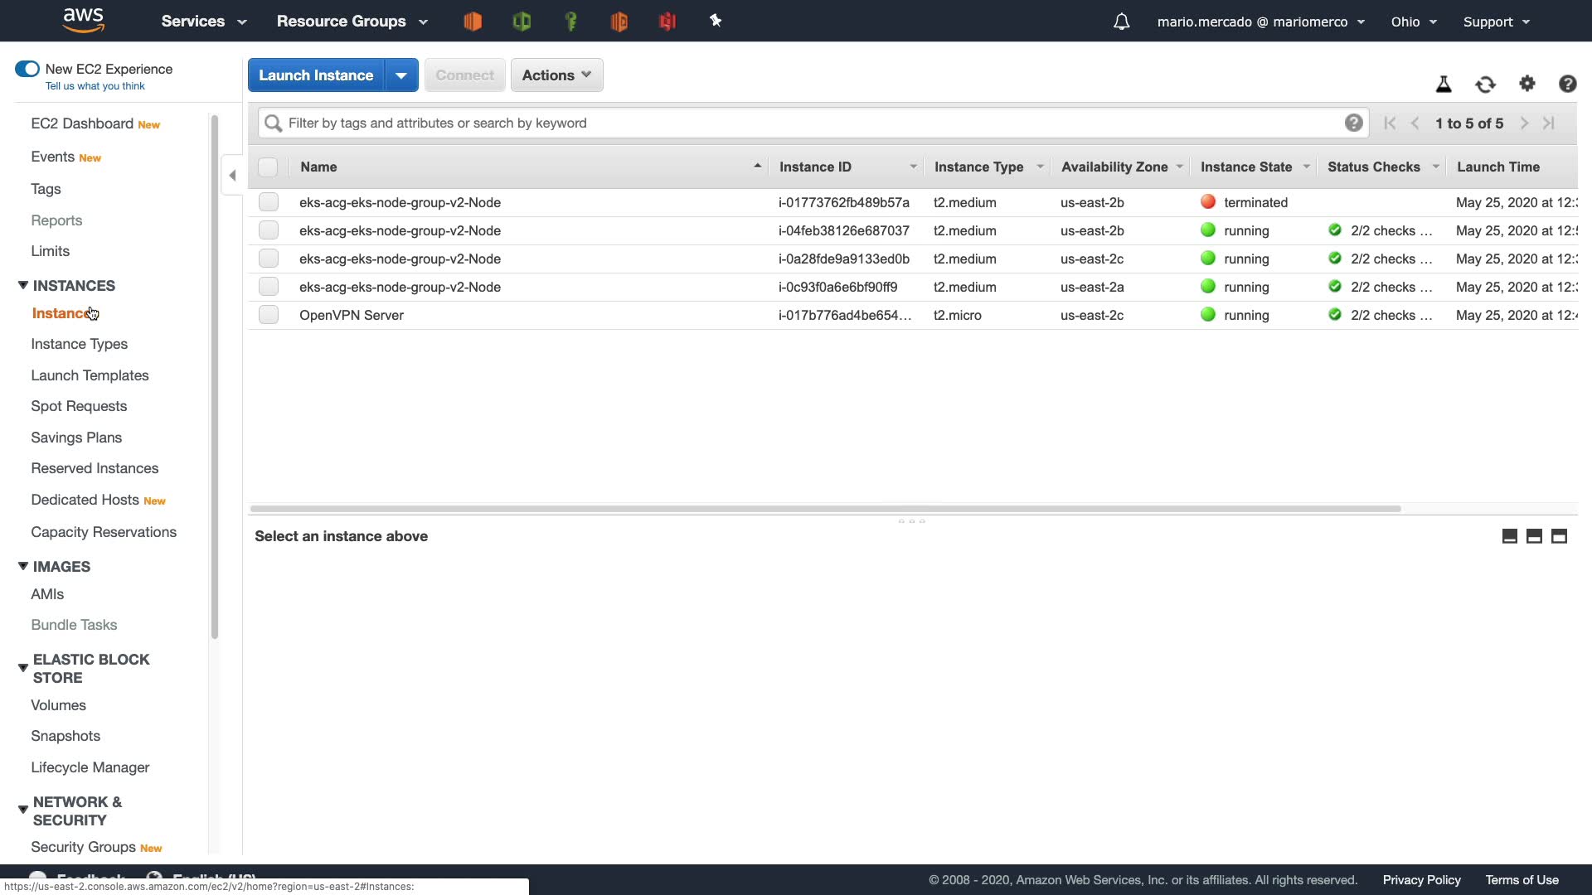Click the experiments flask icon
The image size is (1592, 895).
click(x=1444, y=84)
